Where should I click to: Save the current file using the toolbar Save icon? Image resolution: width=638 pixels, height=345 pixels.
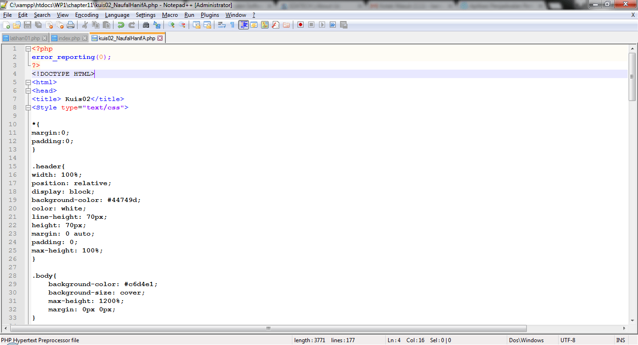pyautogui.click(x=28, y=25)
